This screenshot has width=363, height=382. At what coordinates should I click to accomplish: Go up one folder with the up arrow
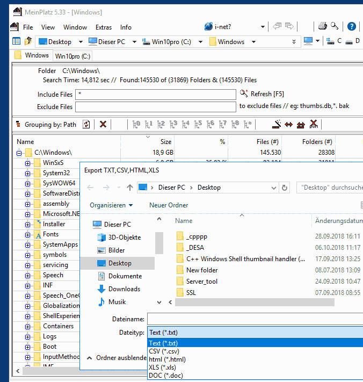pos(129,188)
